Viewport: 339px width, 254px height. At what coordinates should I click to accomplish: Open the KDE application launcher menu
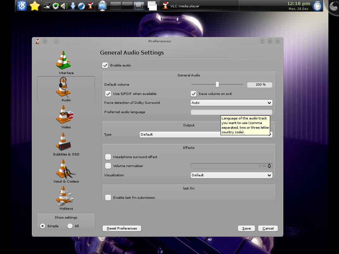(x=22, y=6)
